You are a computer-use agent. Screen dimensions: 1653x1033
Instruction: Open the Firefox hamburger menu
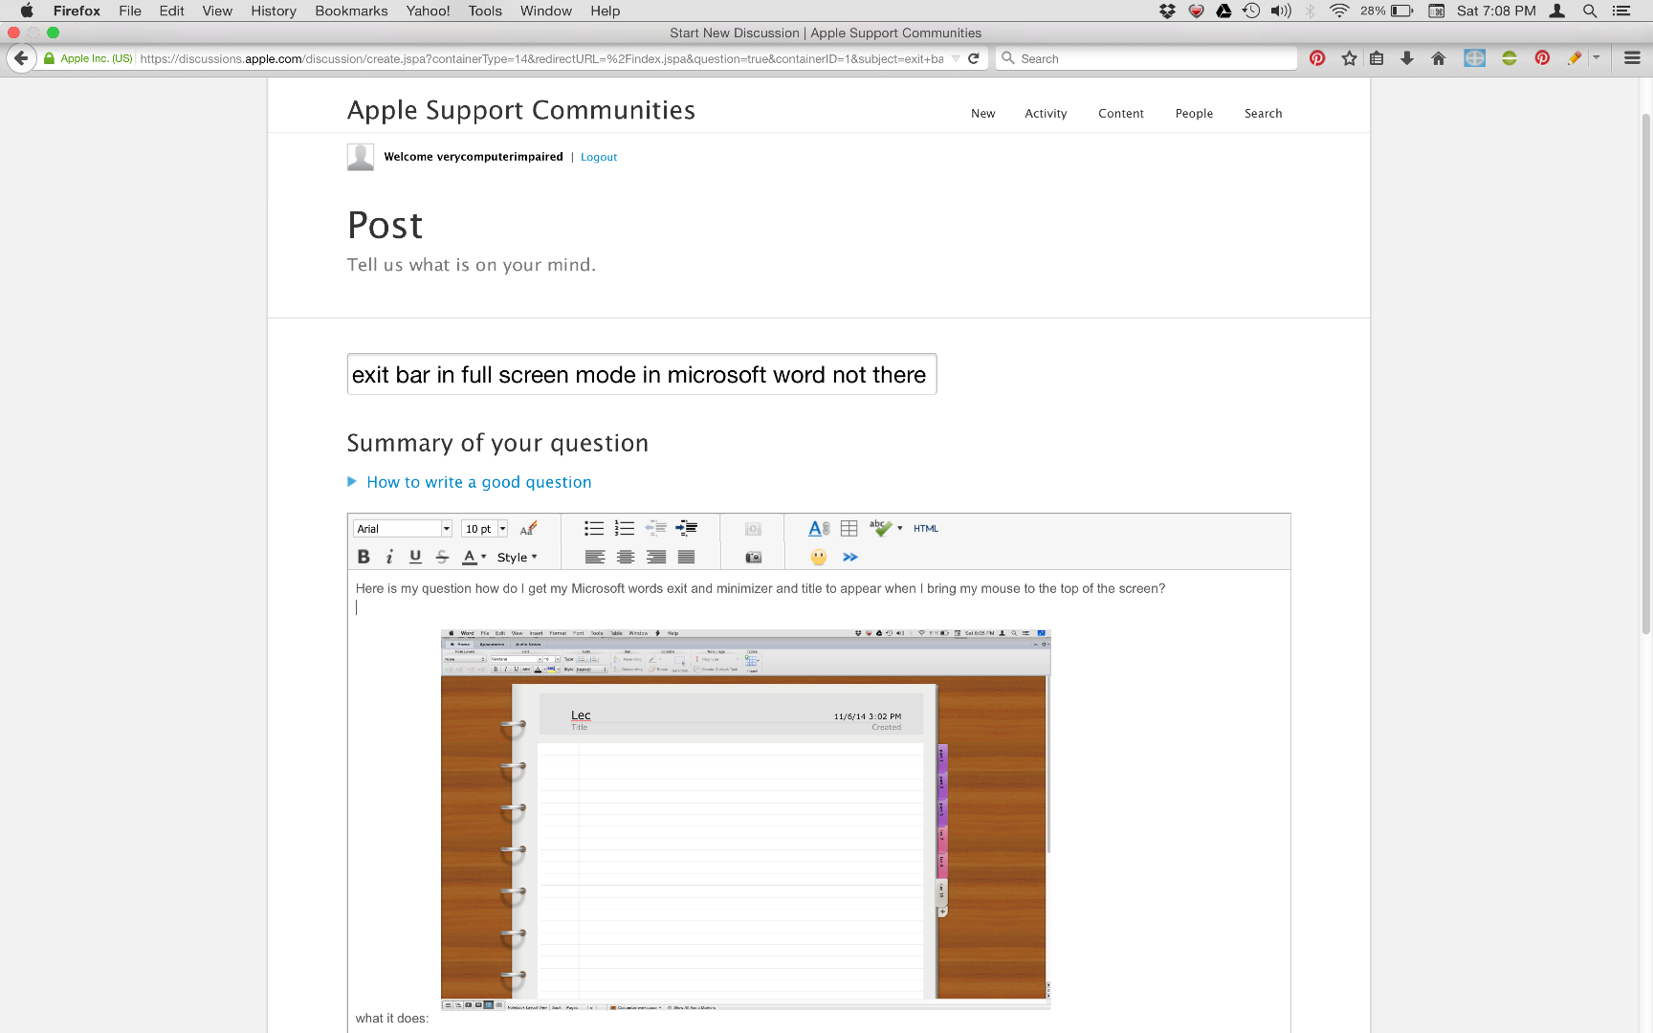(x=1632, y=58)
